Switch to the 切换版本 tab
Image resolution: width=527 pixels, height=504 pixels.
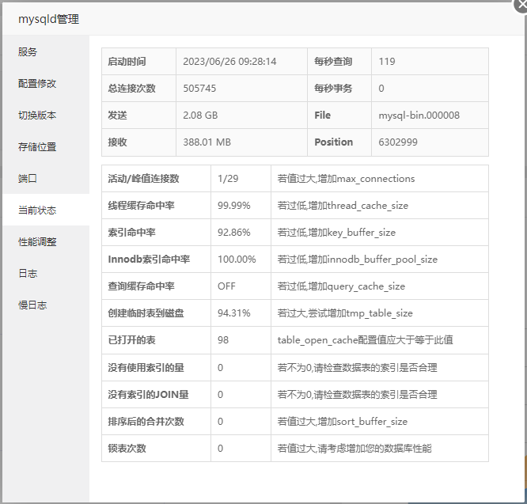pyautogui.click(x=46, y=115)
